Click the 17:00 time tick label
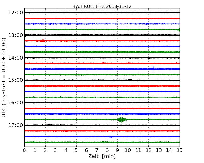 coord(16,125)
